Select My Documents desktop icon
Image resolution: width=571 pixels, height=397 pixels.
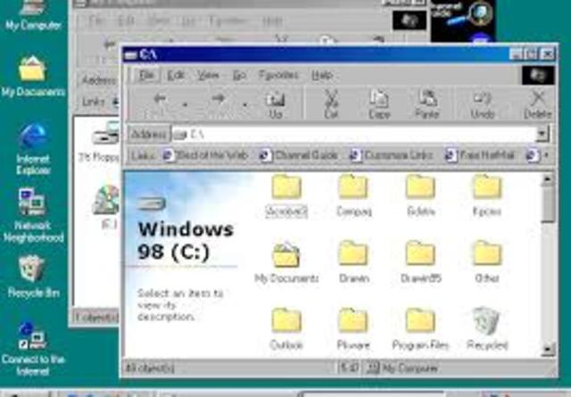pos(33,77)
